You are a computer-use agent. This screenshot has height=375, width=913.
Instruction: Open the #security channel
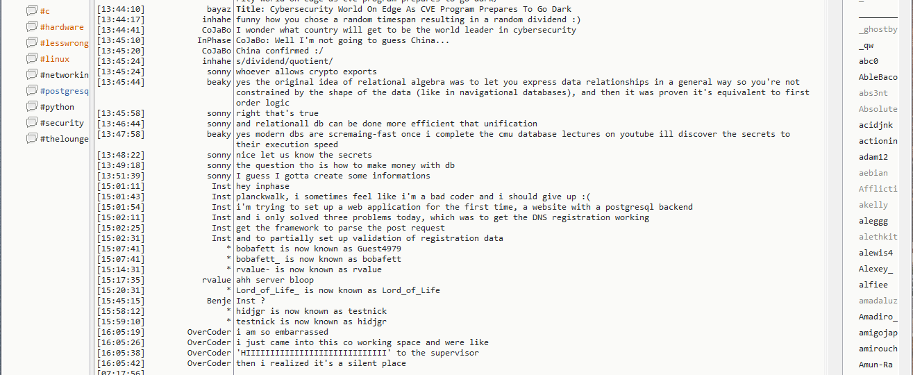[x=62, y=123]
